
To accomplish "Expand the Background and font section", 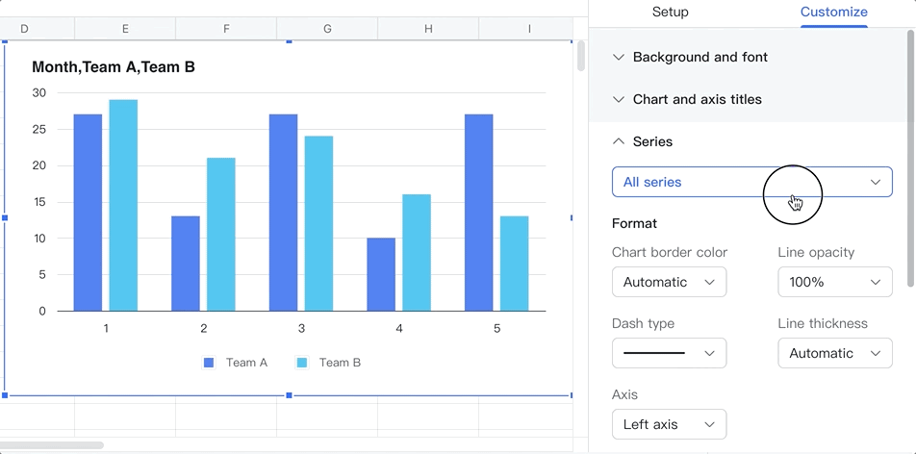I will click(x=700, y=57).
